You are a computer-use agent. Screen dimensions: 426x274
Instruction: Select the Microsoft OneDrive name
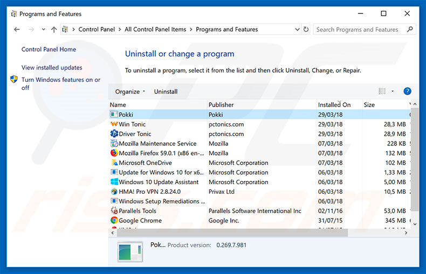click(x=146, y=163)
